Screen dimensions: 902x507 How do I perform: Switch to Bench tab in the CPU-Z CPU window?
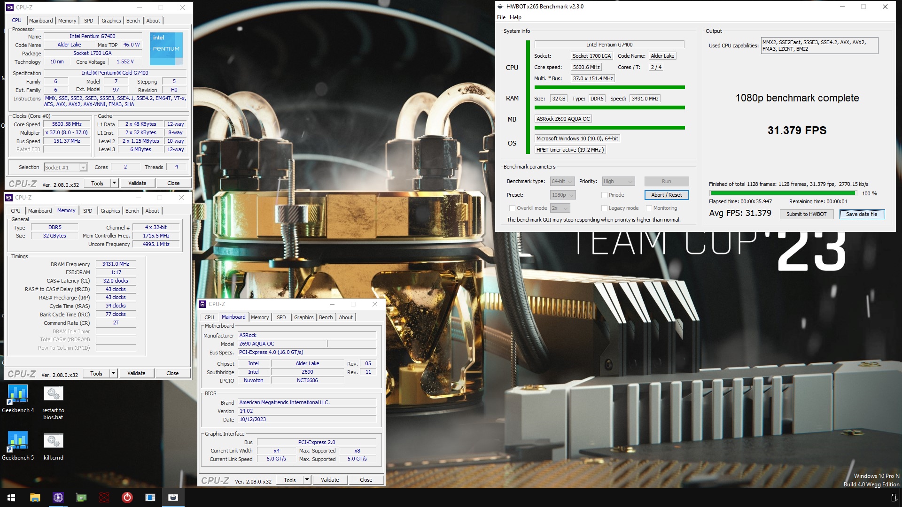133,21
